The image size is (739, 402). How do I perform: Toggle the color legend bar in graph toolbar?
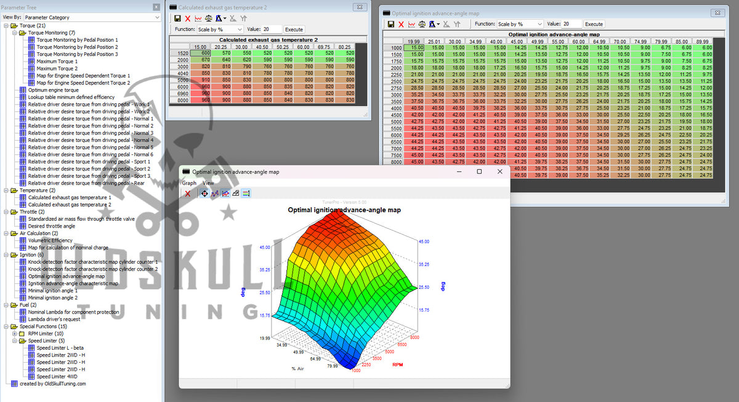246,194
